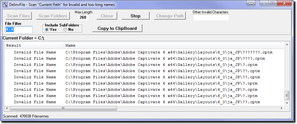This screenshot has width=297, height=124.
Task: Click the Change Path button
Action: (x=170, y=16)
